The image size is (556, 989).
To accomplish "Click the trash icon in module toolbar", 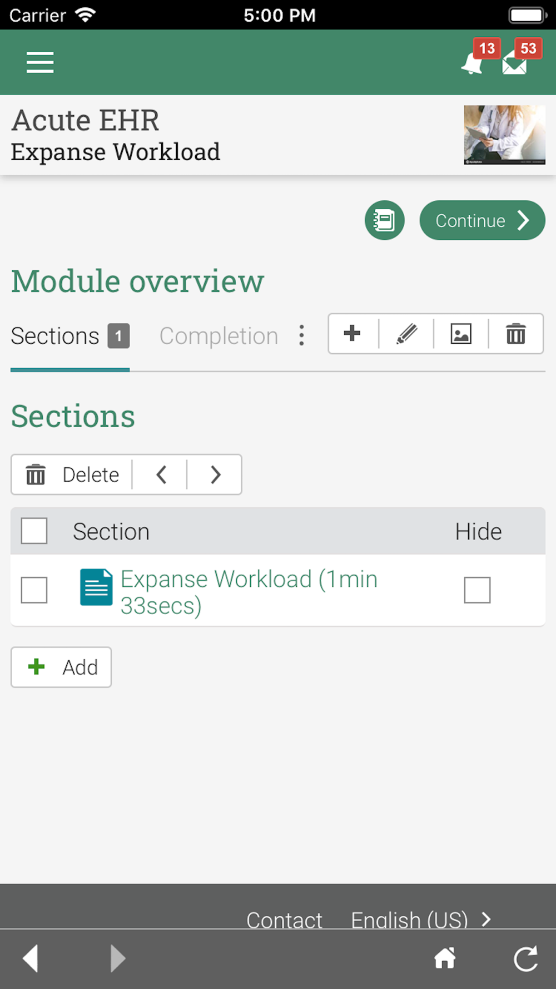I will pos(515,334).
